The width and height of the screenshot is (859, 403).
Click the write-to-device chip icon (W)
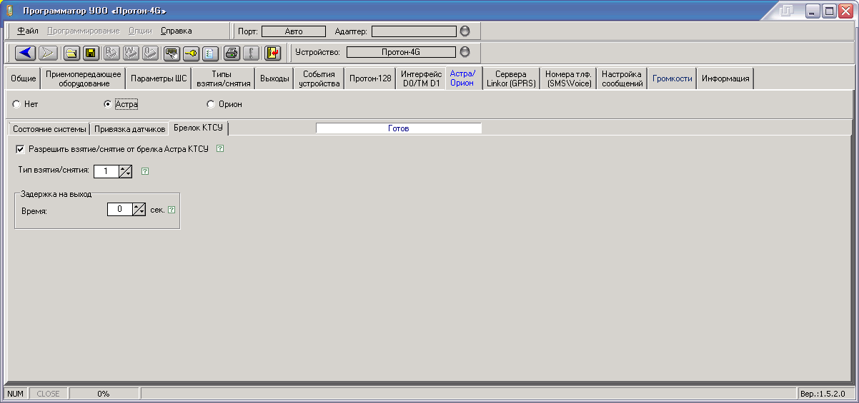coord(131,53)
